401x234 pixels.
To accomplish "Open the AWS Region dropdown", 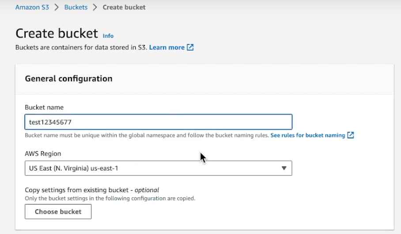I will [x=158, y=168].
